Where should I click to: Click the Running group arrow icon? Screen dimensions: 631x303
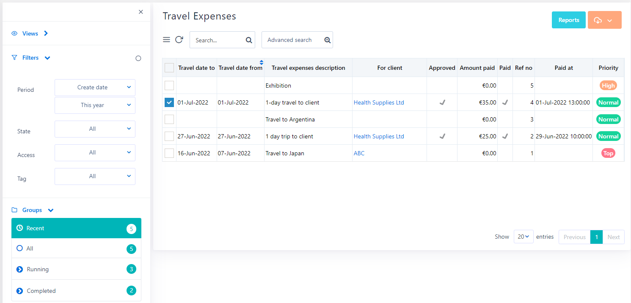[19, 269]
